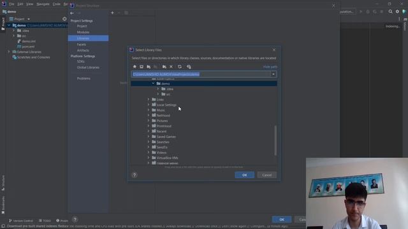The height and width of the screenshot is (229, 408).
Task: Expand Local Settings folder
Action: point(149,104)
